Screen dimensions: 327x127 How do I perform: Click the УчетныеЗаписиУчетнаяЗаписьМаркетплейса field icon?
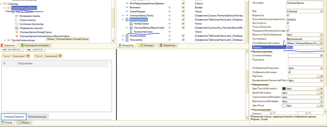[x=17, y=36]
